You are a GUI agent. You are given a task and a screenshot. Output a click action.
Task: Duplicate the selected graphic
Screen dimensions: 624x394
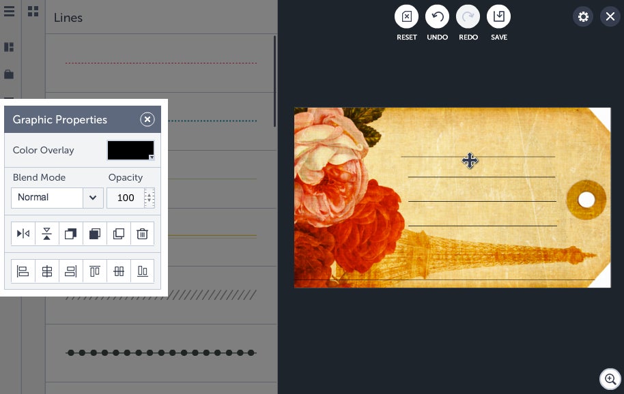[119, 234]
